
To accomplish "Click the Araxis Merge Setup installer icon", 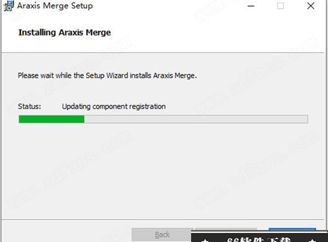I will click(9, 6).
